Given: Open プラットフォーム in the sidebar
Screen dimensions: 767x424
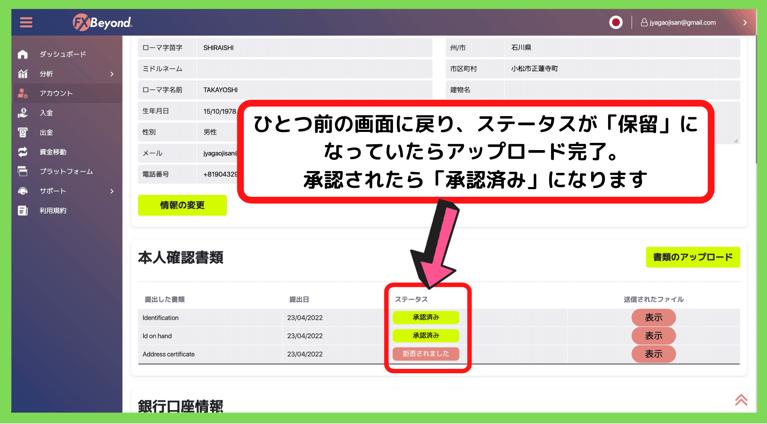Looking at the screenshot, I should tap(66, 171).
